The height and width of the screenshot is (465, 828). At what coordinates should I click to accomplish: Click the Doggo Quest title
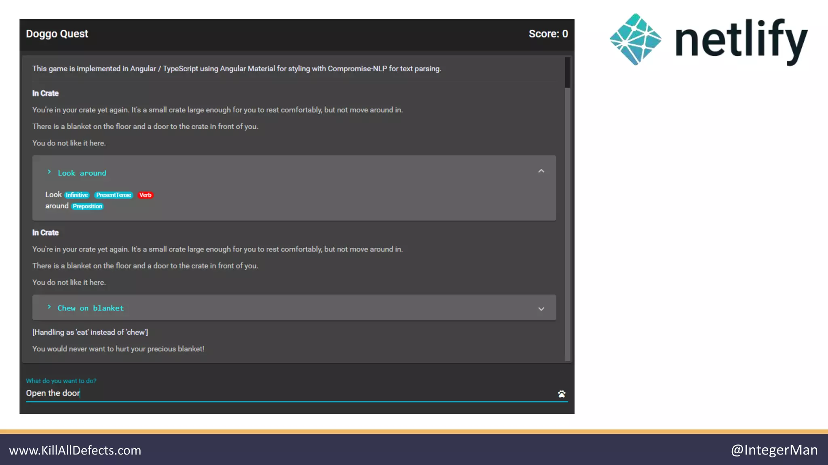coord(57,34)
